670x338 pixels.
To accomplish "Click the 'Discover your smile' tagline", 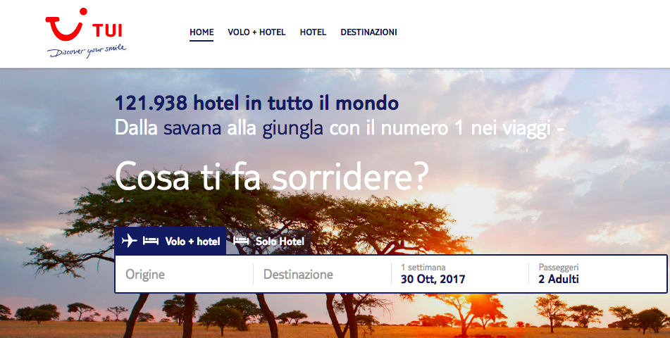I will tap(87, 51).
